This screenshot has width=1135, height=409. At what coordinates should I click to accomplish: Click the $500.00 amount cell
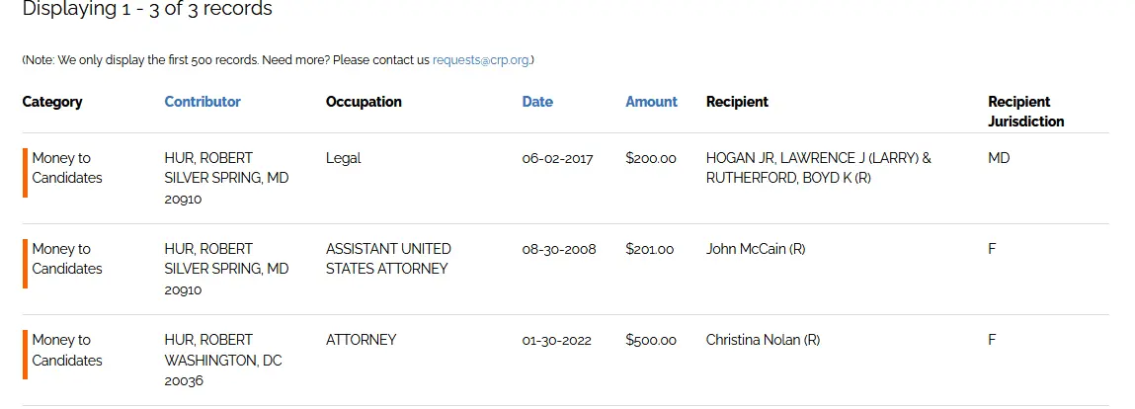(x=651, y=340)
